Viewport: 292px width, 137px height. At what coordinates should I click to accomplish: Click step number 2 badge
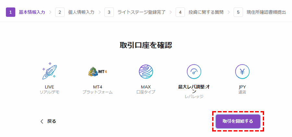(x=60, y=12)
